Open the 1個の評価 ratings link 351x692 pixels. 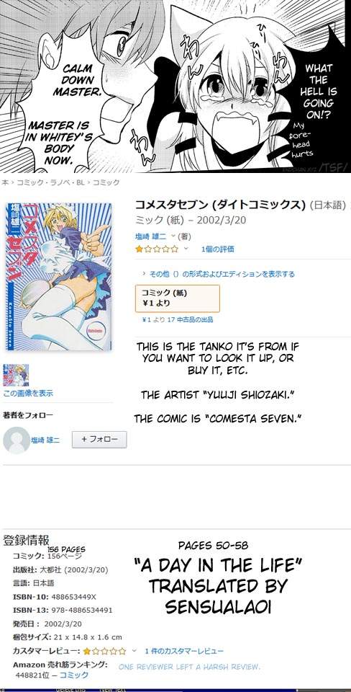[x=217, y=249]
